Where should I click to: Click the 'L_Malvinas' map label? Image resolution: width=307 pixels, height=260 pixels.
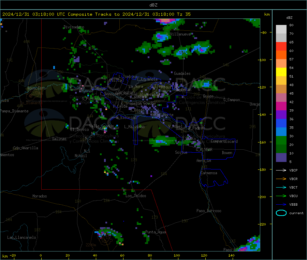pos(134,127)
